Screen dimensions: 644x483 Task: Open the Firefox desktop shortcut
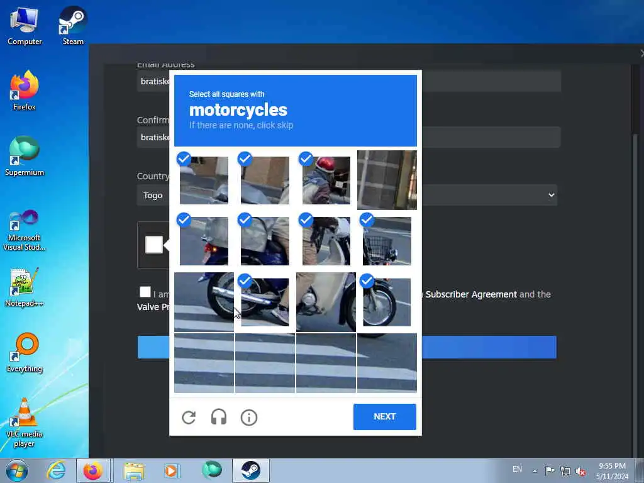point(25,91)
